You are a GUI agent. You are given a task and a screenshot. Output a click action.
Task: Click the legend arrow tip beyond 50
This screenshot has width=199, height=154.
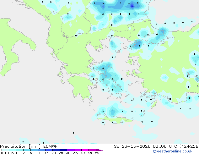coord(99,150)
